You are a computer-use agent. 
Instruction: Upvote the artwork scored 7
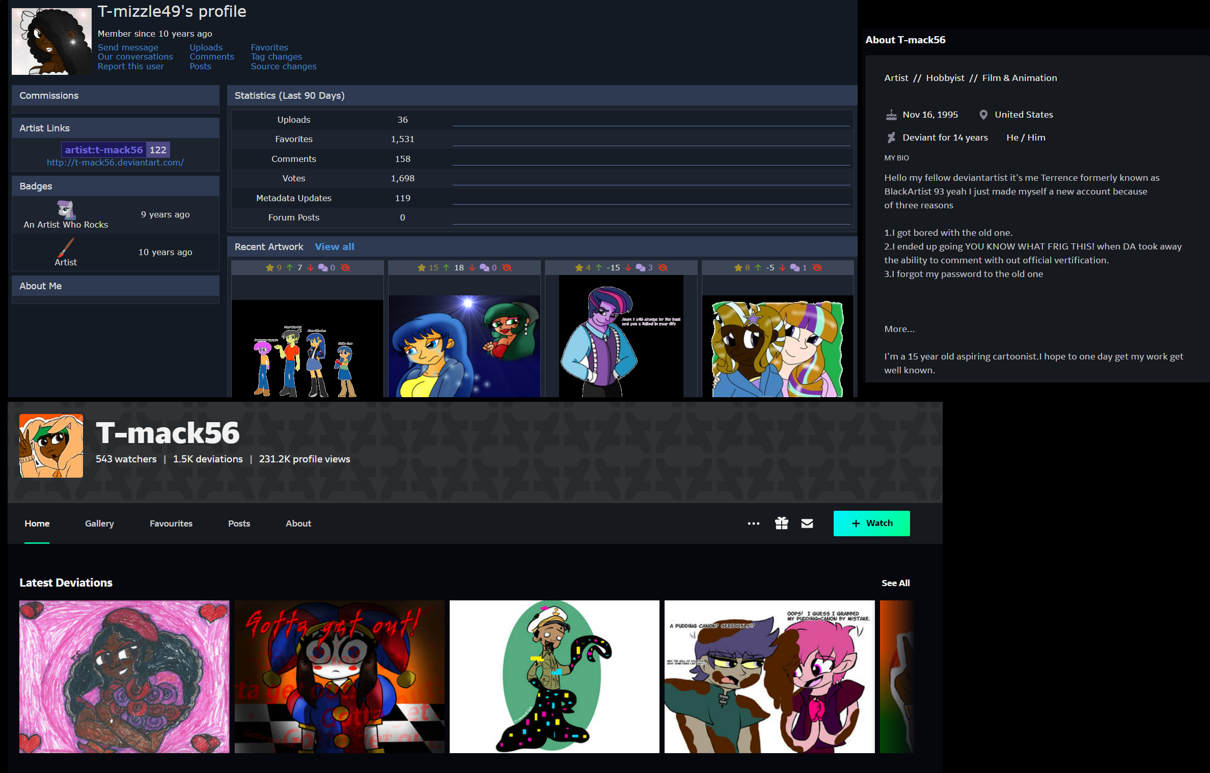[x=289, y=268]
